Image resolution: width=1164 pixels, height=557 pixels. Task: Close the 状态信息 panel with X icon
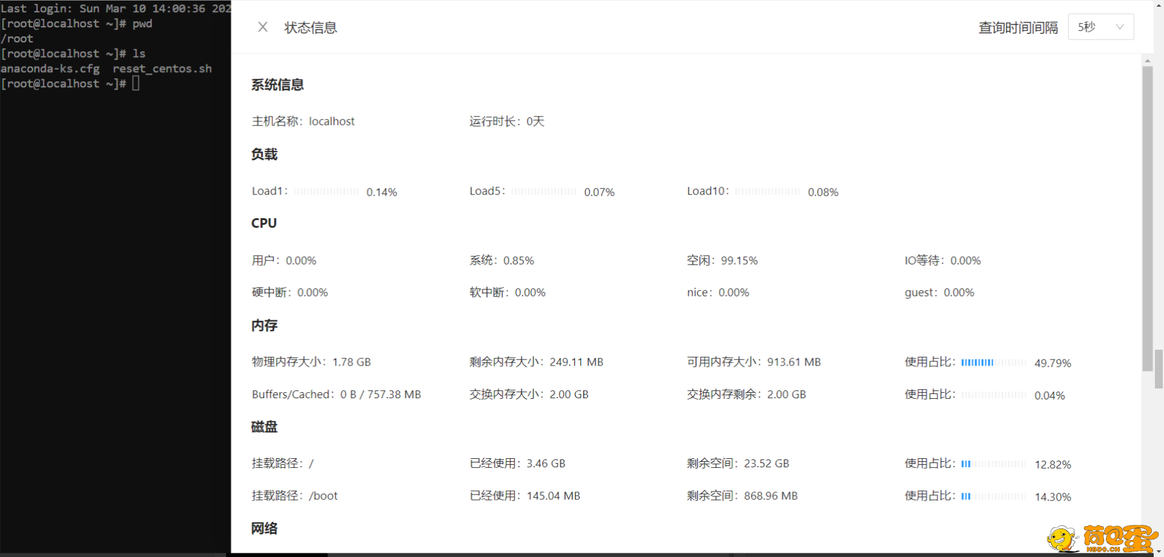(263, 27)
